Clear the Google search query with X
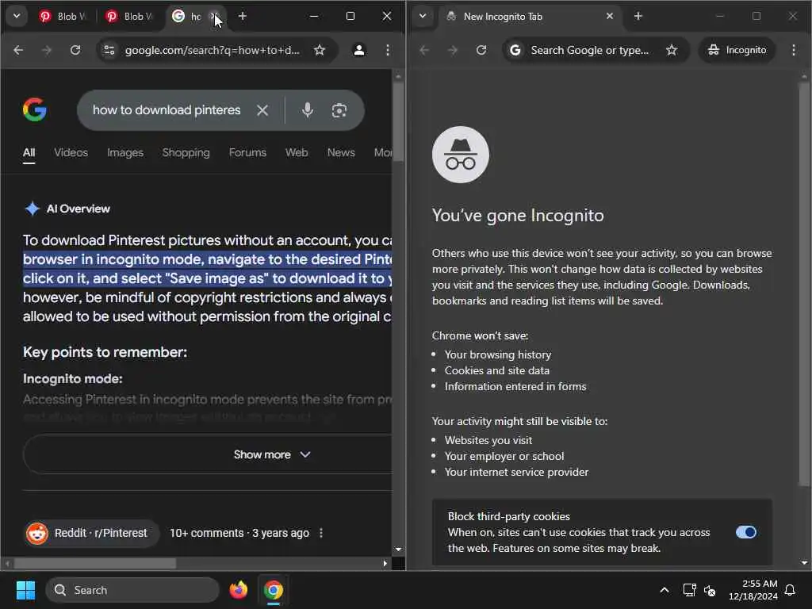Viewport: 812px width, 609px height. pyautogui.click(x=262, y=110)
